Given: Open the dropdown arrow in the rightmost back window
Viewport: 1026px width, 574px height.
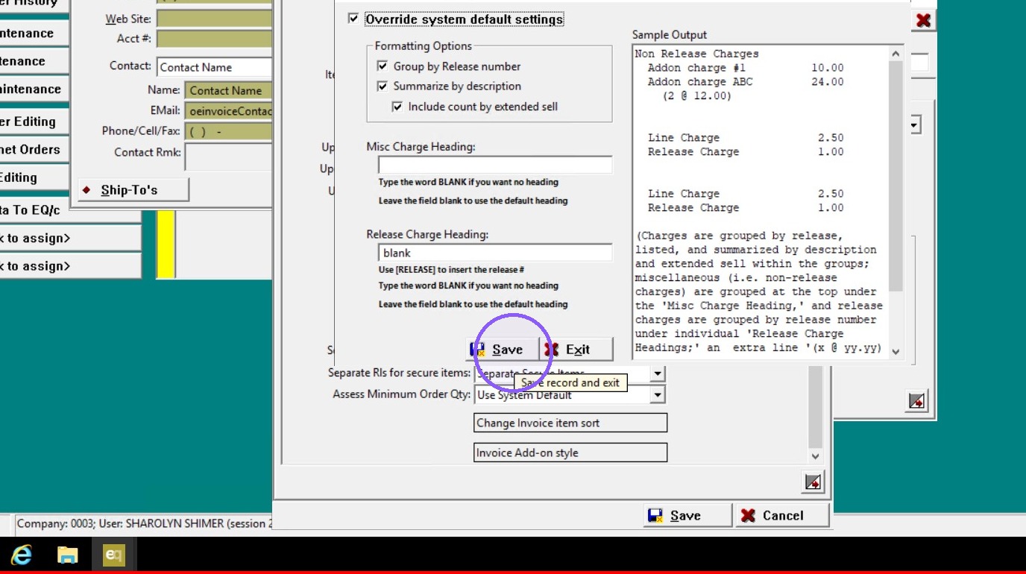Looking at the screenshot, I should pos(915,124).
